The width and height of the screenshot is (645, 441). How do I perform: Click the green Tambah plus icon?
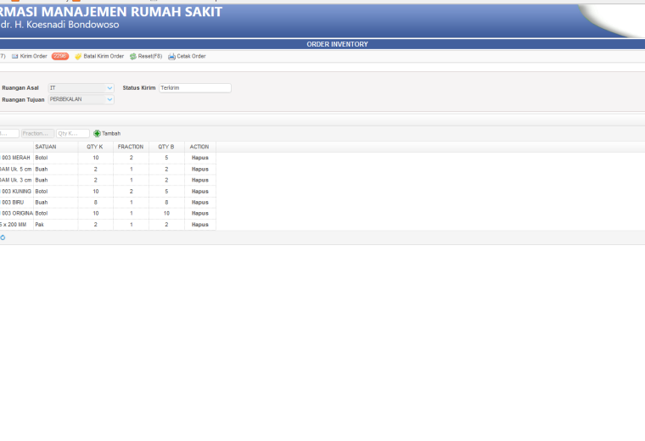coord(97,134)
